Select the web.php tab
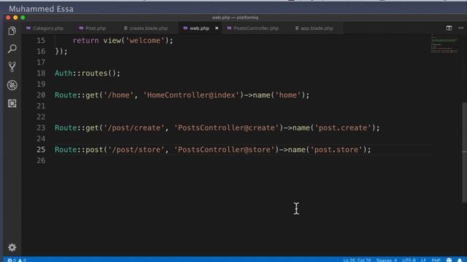The width and height of the screenshot is (467, 262). coord(199,28)
